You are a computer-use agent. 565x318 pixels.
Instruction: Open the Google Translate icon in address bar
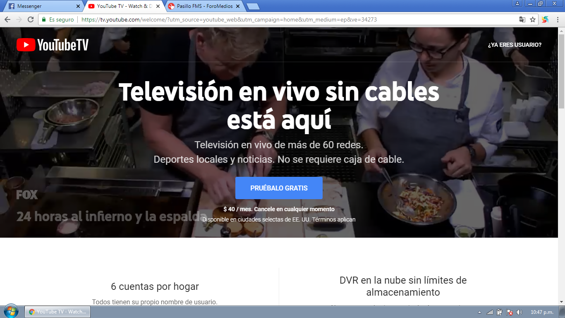[522, 19]
